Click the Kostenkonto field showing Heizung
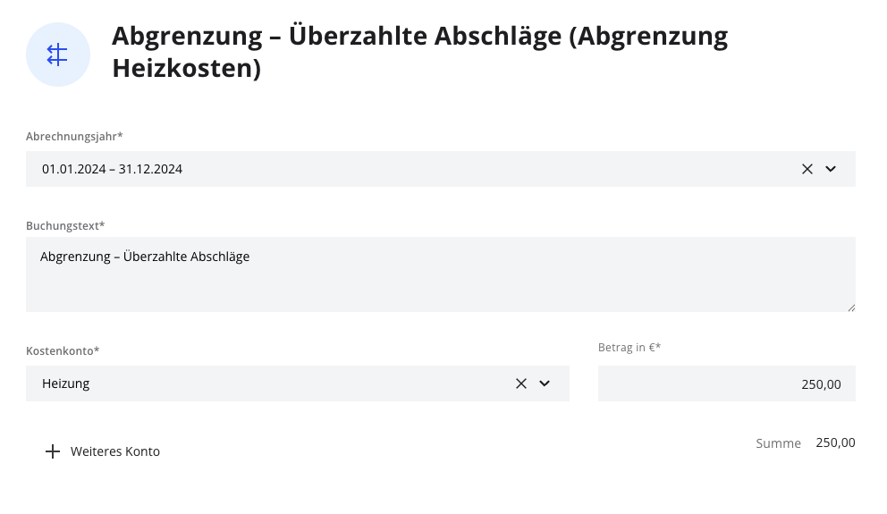This screenshot has width=887, height=514. tap(268, 383)
